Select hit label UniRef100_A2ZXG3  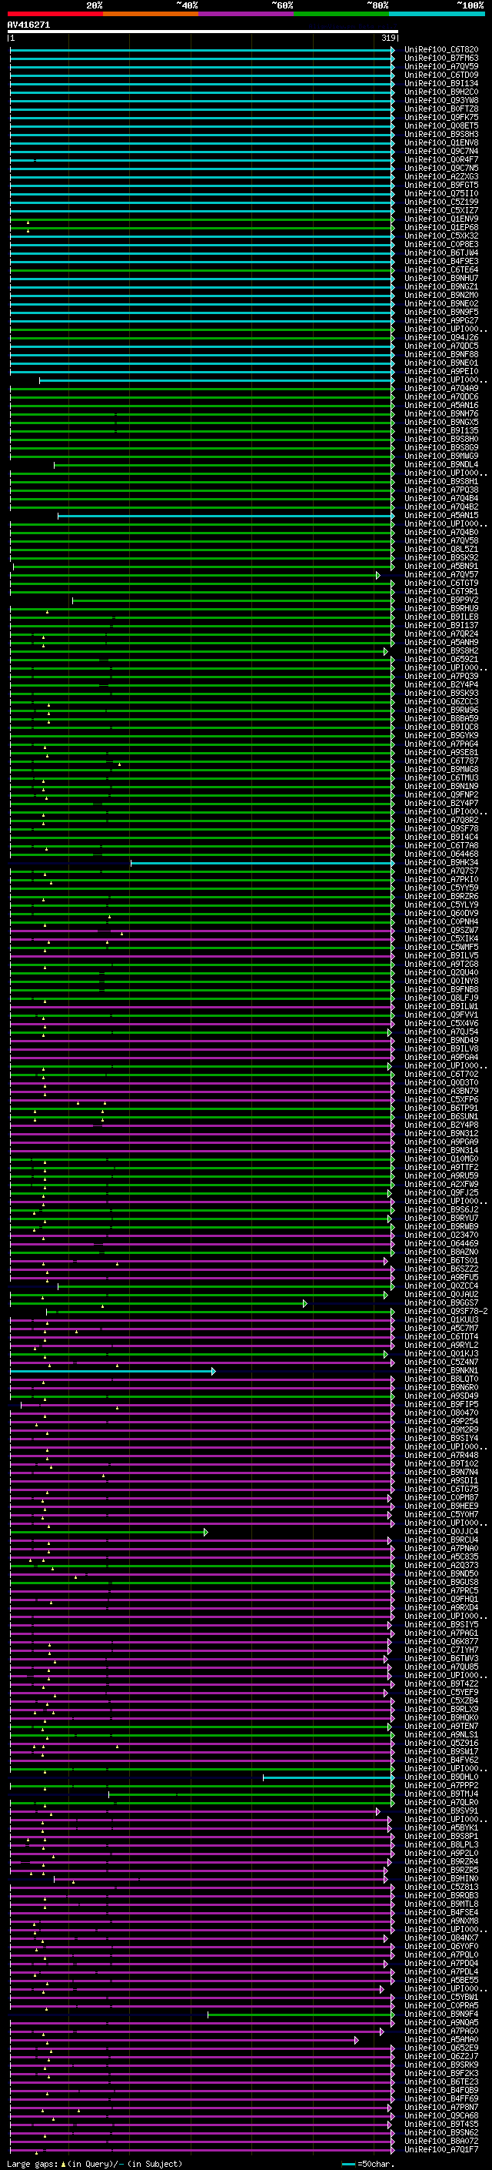[x=441, y=177]
